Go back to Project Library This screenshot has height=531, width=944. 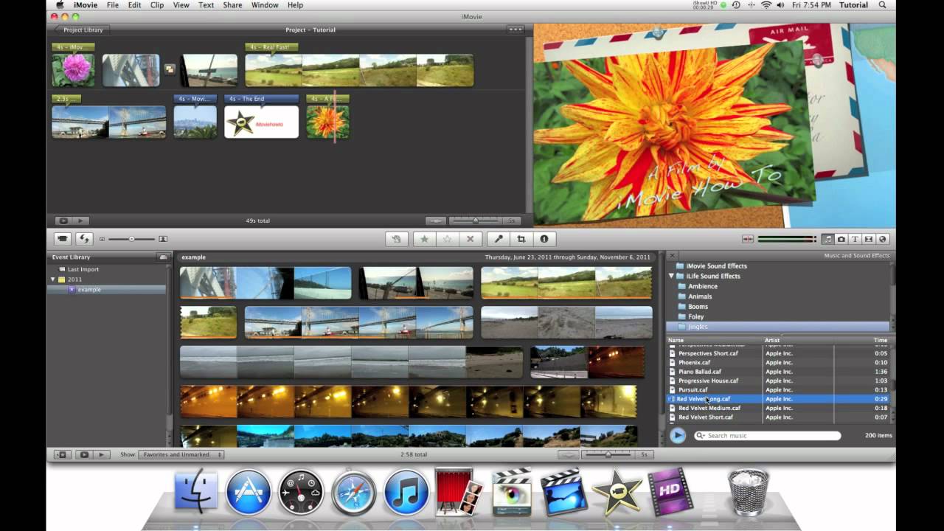(81, 29)
